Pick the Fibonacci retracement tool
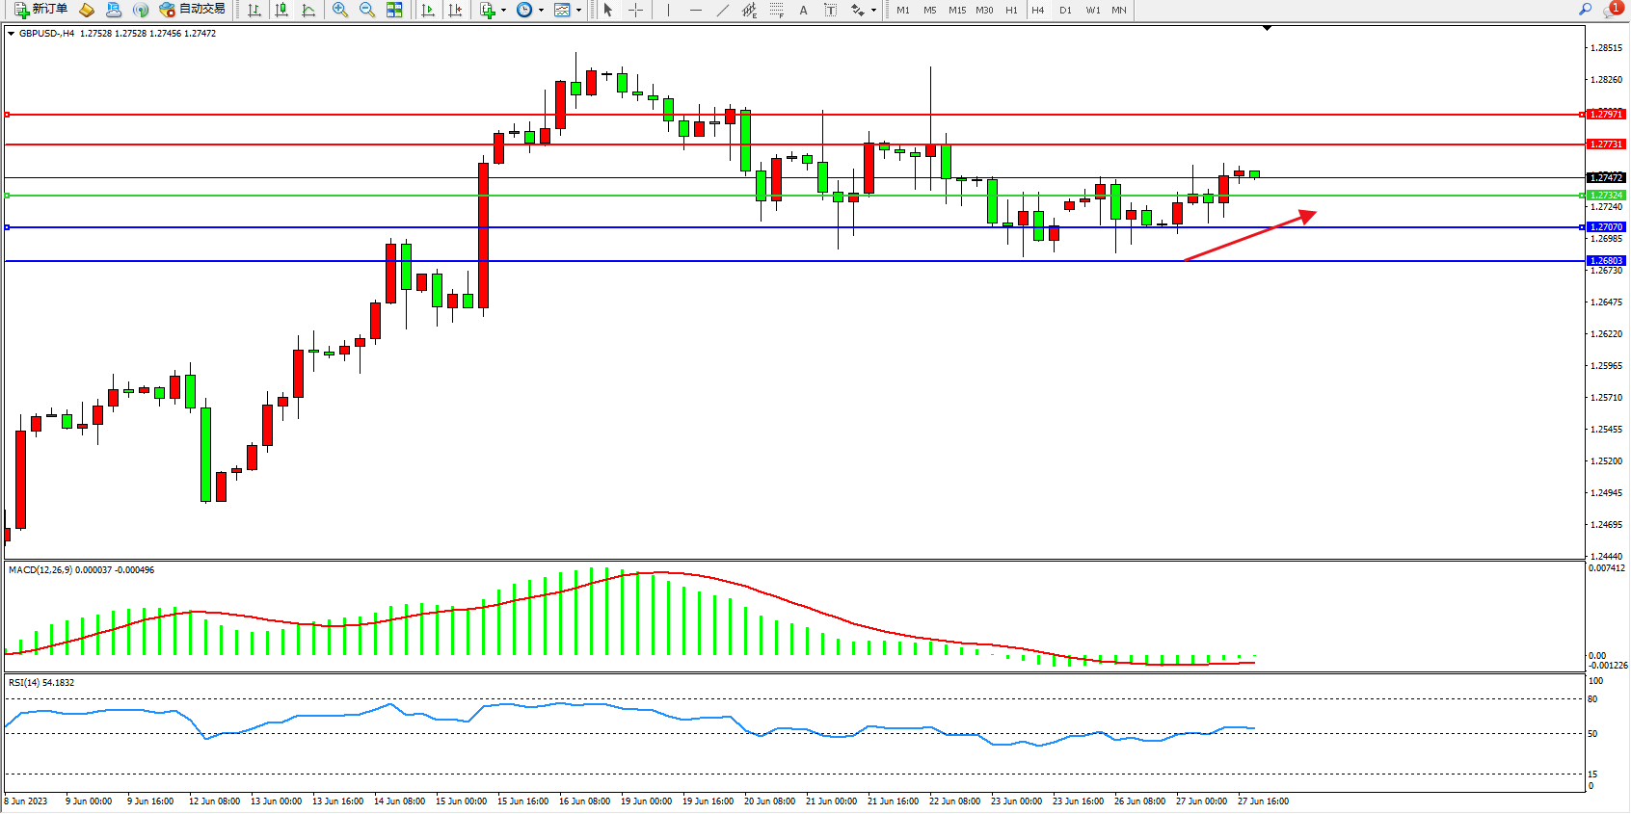 tap(776, 10)
